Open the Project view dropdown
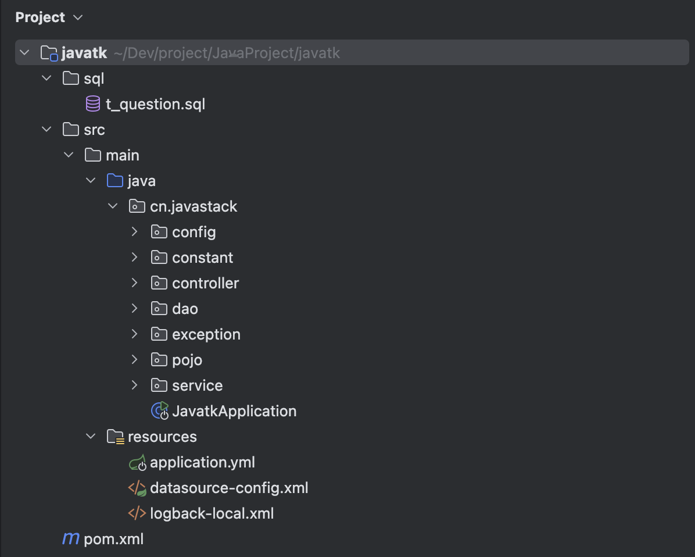 click(78, 18)
